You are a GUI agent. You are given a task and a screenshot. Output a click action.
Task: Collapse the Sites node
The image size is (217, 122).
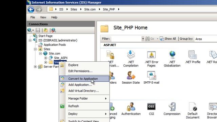point(35,49)
